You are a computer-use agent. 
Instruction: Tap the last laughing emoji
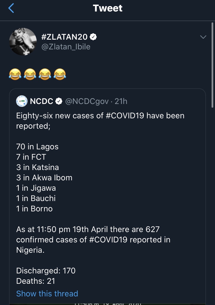tap(60, 74)
